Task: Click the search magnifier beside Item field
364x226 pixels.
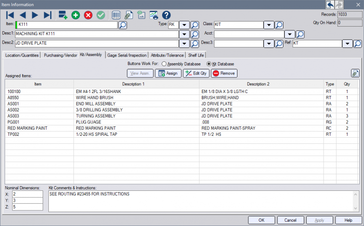Action: click(x=123, y=25)
